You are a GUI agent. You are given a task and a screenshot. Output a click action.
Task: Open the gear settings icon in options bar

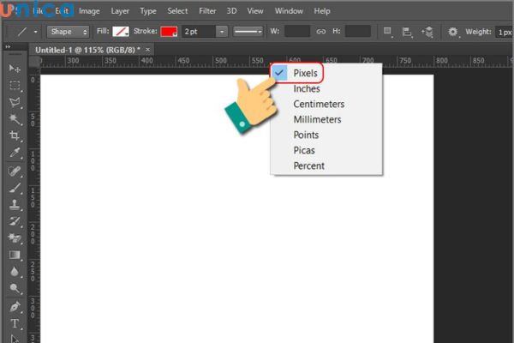pyautogui.click(x=453, y=32)
